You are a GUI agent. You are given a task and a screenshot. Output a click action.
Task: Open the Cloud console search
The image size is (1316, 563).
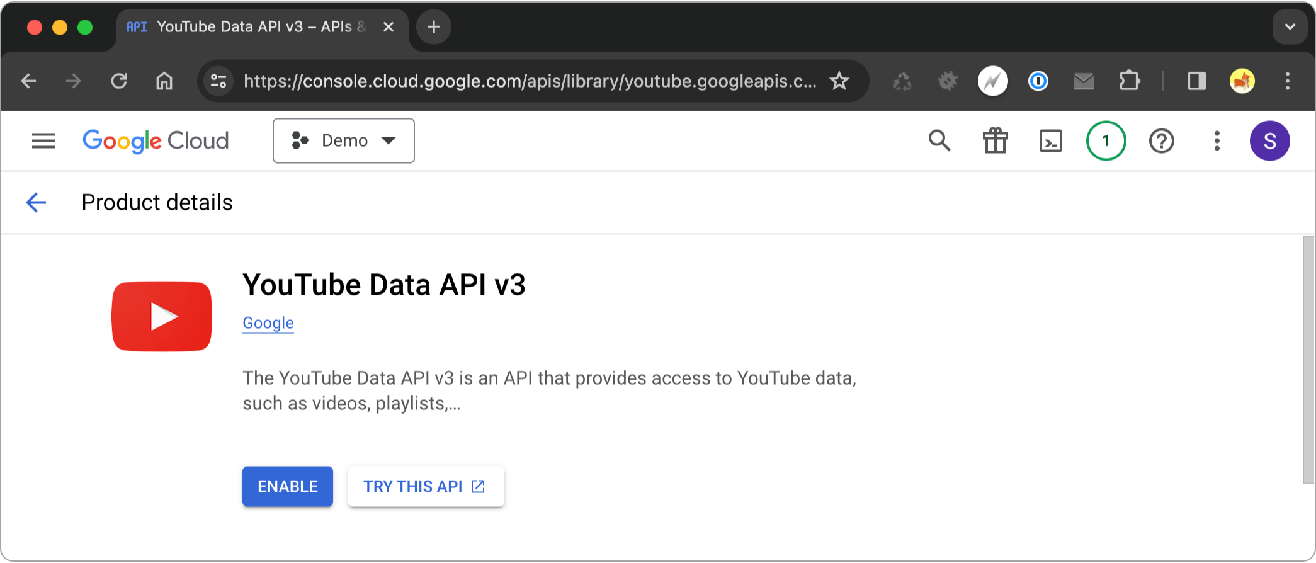[939, 140]
